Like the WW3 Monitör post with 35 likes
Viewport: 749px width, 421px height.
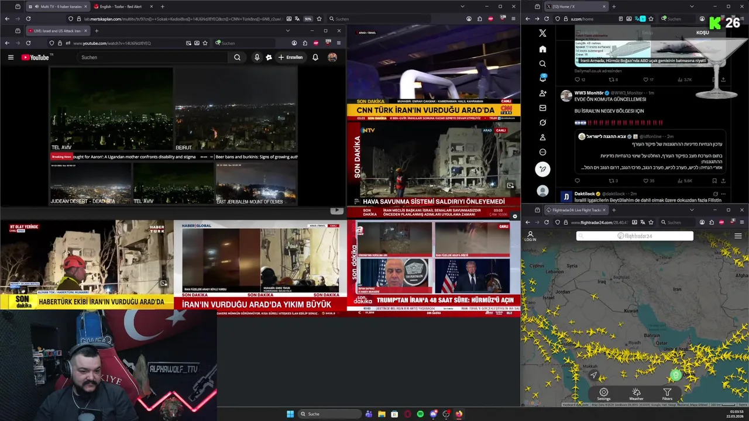[x=648, y=181]
